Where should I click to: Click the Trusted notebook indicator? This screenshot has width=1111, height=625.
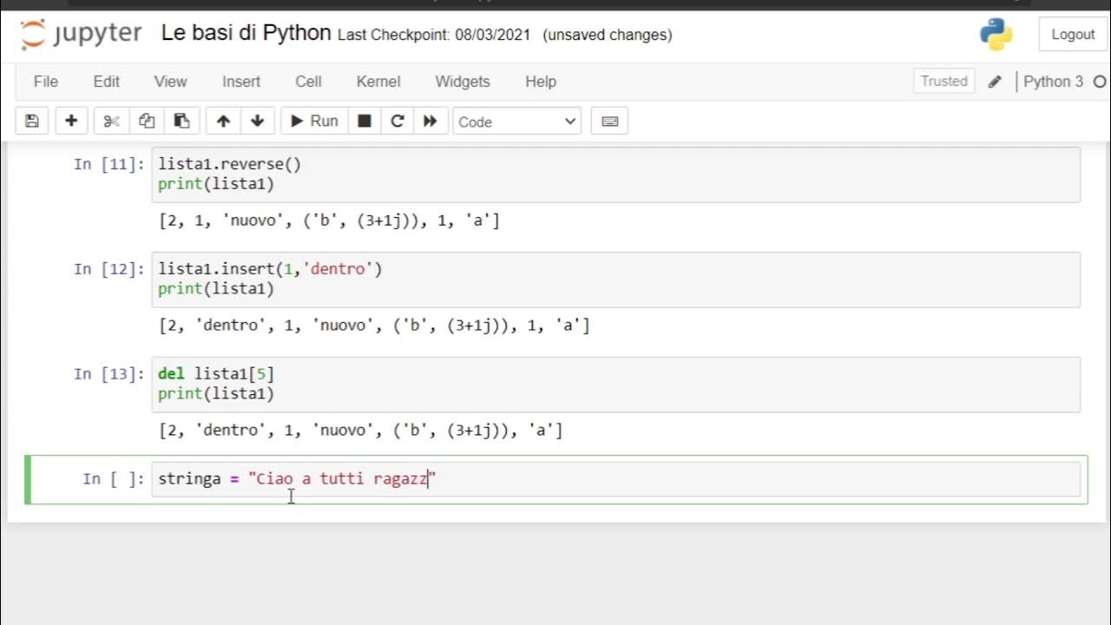pos(943,82)
